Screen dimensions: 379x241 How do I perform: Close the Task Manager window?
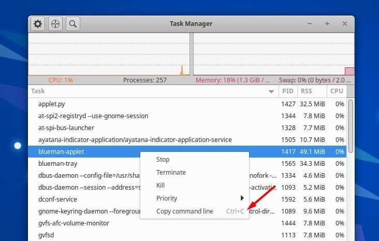(x=345, y=24)
